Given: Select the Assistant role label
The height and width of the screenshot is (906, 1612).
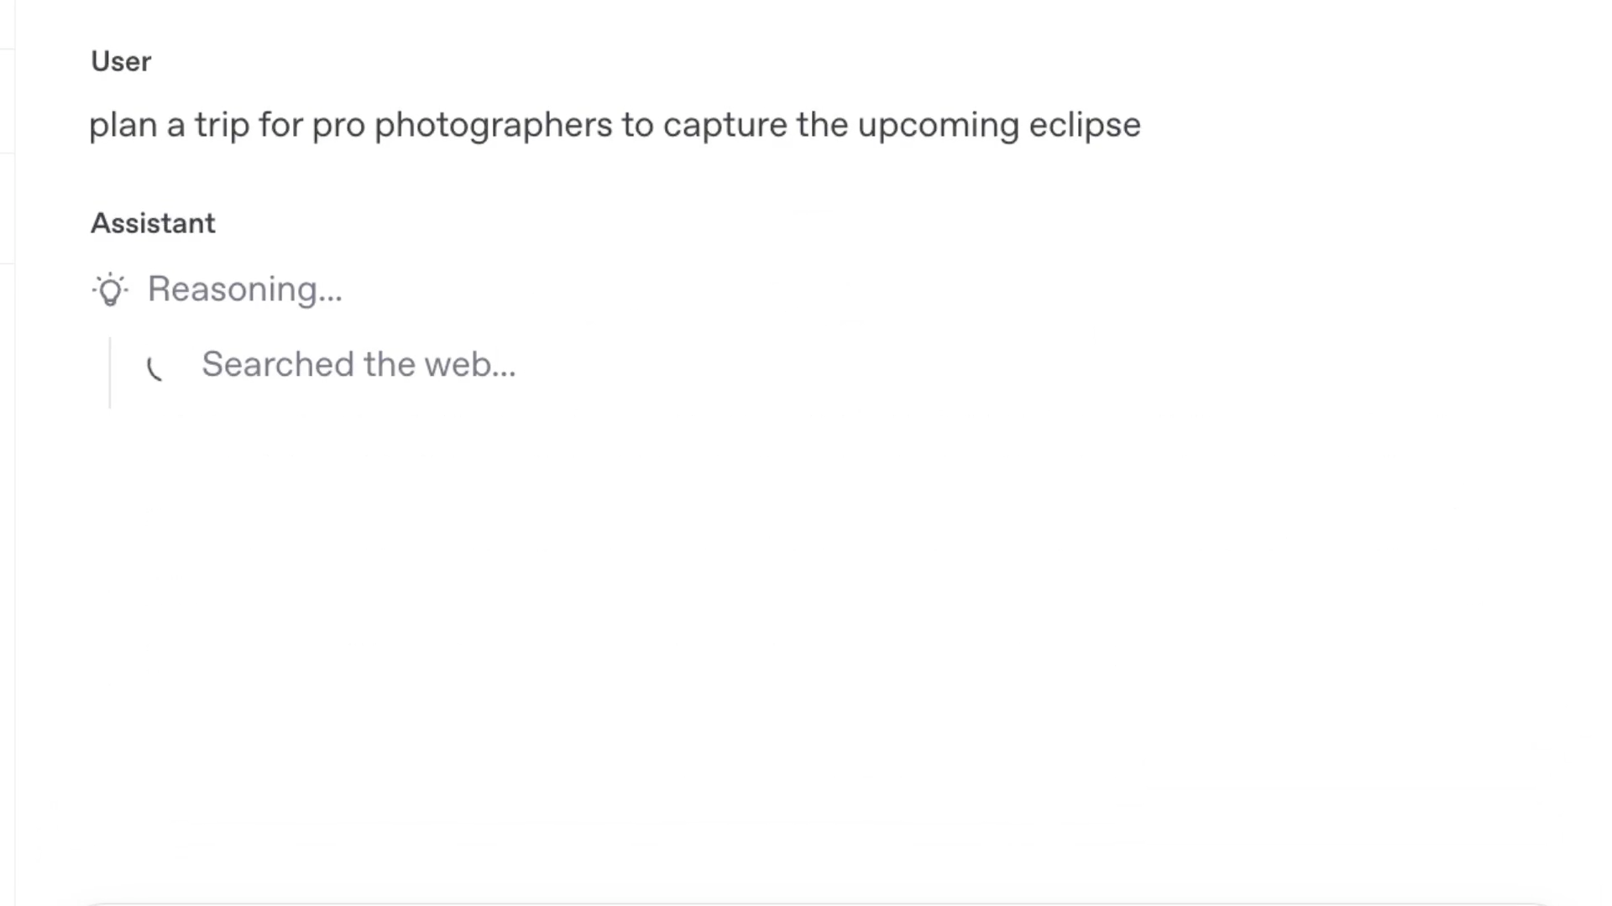Looking at the screenshot, I should [x=153, y=223].
